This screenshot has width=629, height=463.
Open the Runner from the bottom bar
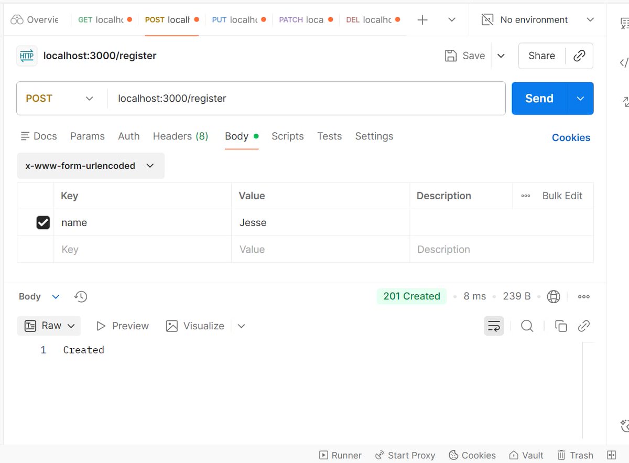340,455
